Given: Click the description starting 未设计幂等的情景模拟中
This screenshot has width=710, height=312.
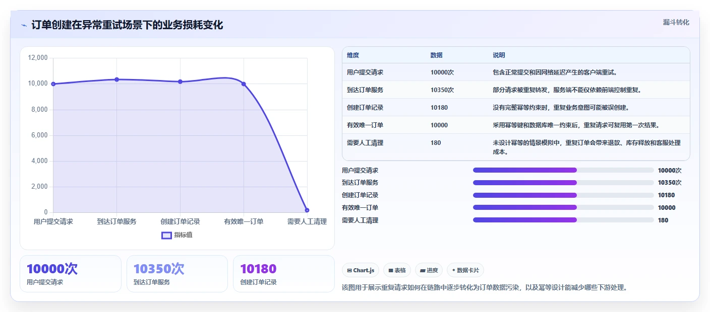Looking at the screenshot, I should pyautogui.click(x=587, y=147).
